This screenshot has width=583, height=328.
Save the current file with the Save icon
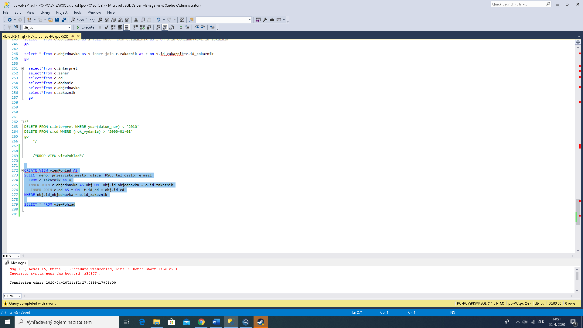tap(57, 20)
